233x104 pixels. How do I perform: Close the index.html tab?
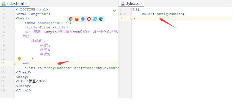point(26,3)
